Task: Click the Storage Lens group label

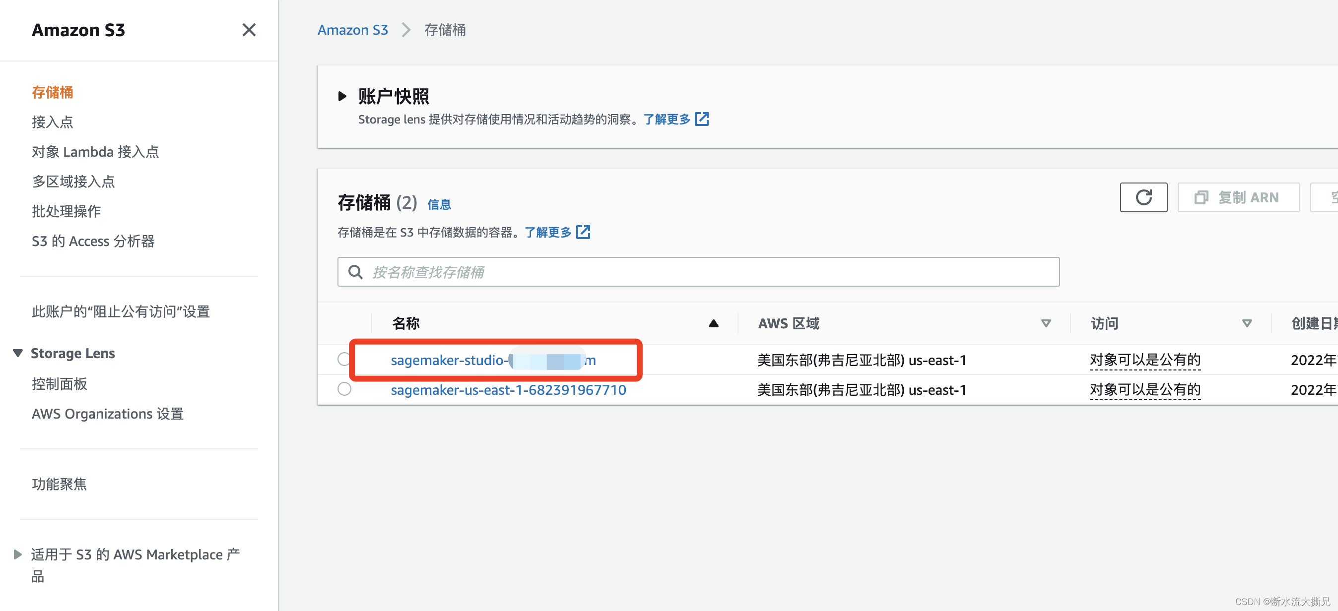Action: click(x=73, y=353)
